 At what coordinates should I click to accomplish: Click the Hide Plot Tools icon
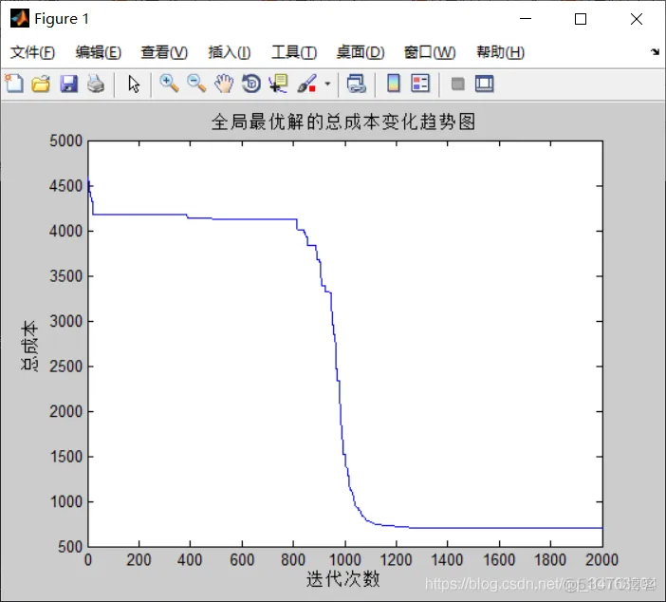(x=457, y=84)
